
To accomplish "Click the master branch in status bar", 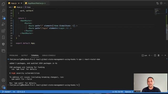I will [x=7, y=92].
